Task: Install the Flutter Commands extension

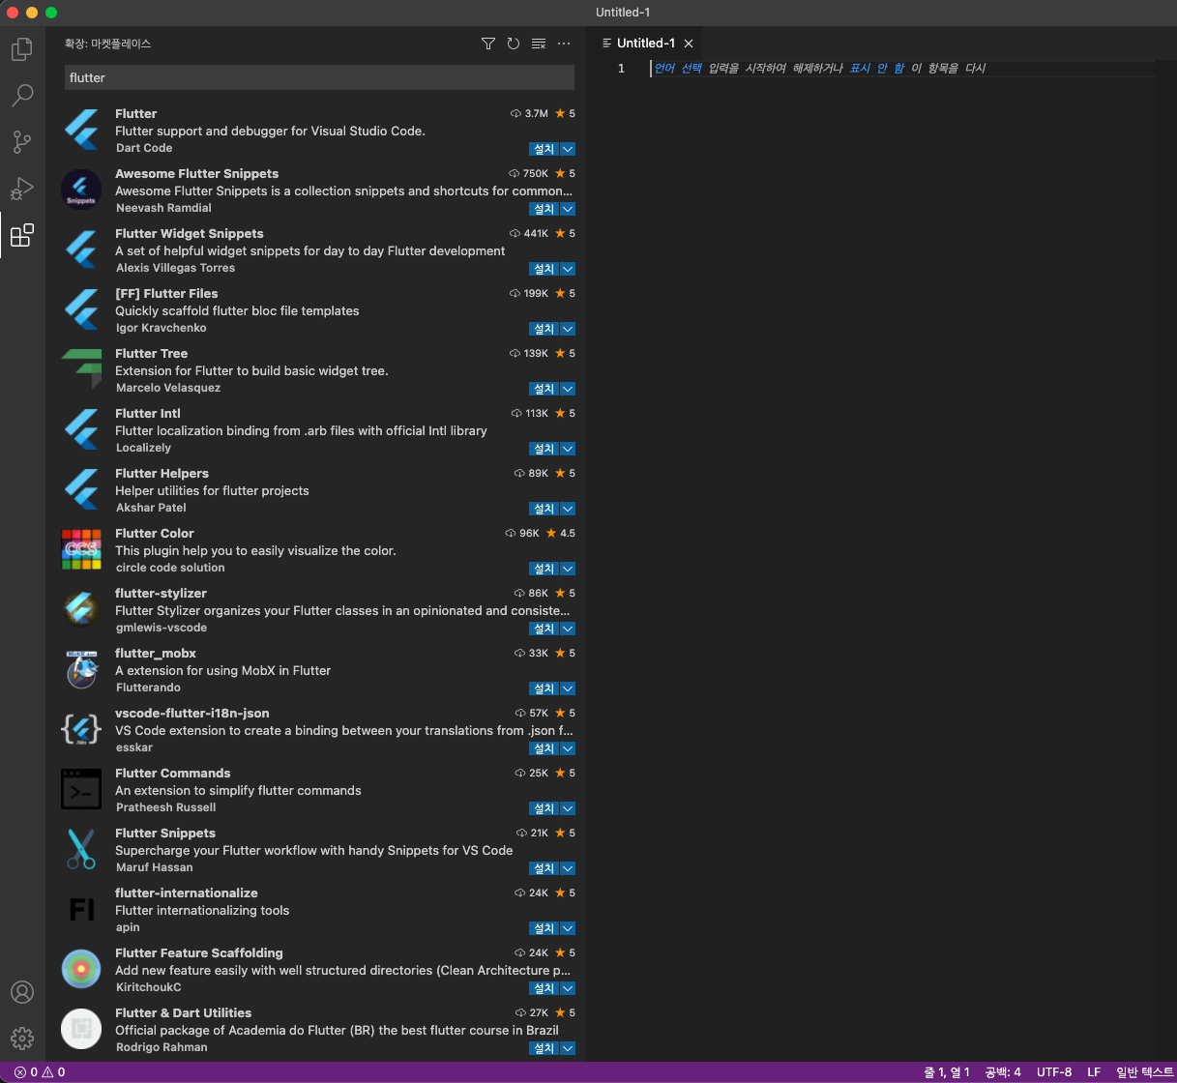Action: (x=544, y=808)
